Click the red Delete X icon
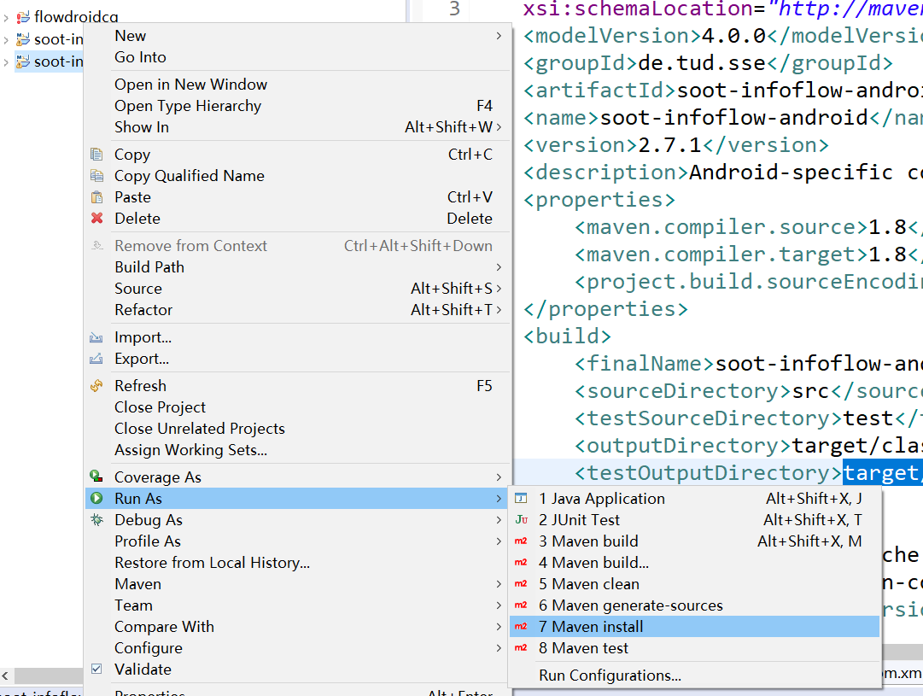Screen dimensions: 923x696 96,218
